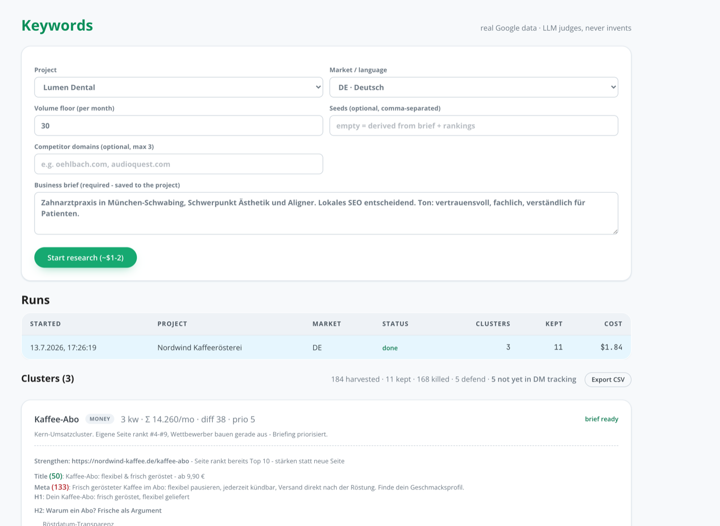Click the Kaffee-Abo cluster title
Screen dimensions: 720x526
pyautogui.click(x=57, y=420)
